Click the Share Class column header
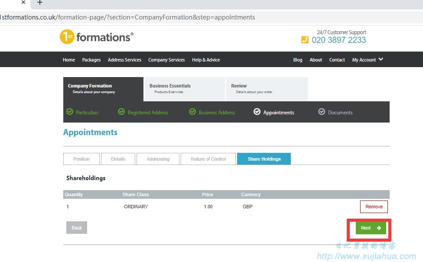 (135, 194)
